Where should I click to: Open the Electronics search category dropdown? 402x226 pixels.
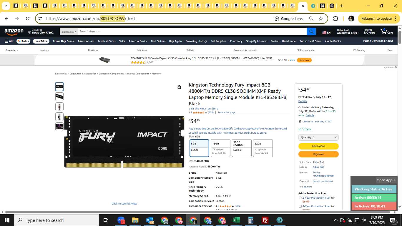pos(69,31)
